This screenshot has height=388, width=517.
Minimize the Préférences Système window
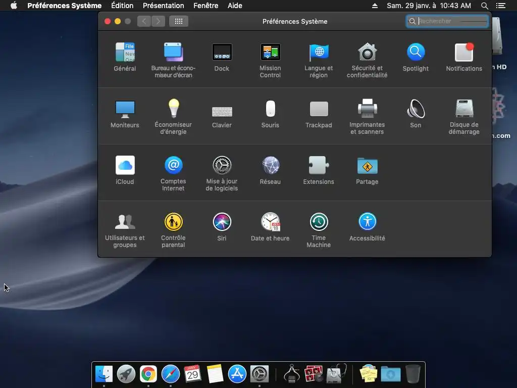(x=118, y=21)
